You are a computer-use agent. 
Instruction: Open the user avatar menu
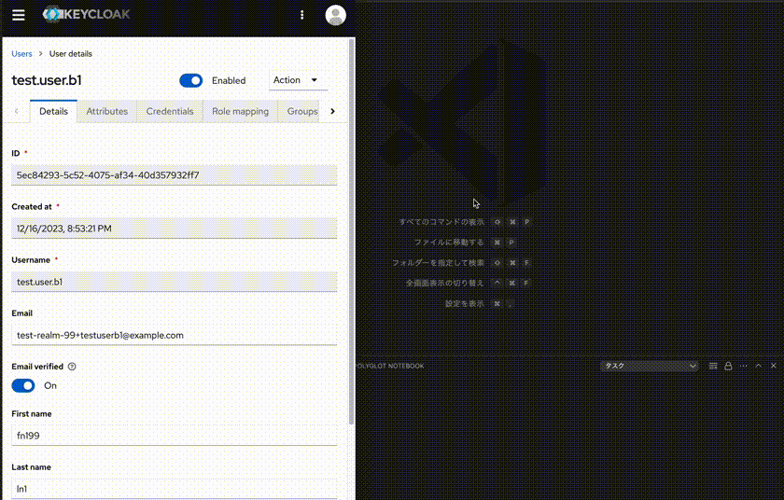click(335, 15)
